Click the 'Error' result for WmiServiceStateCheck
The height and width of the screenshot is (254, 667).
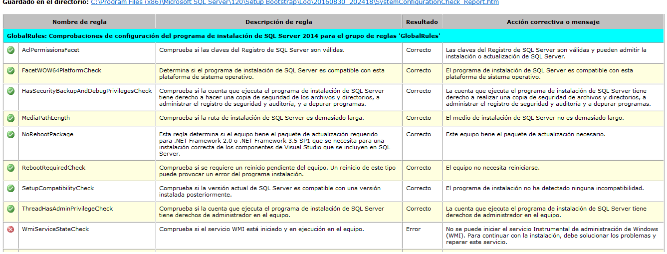tap(413, 229)
